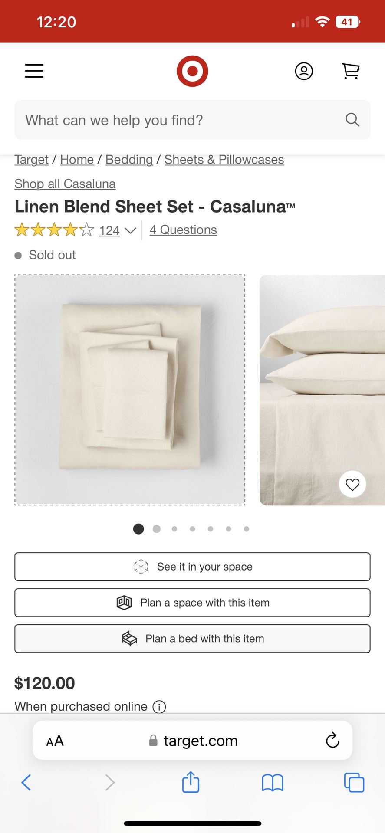Viewport: 385px width, 833px height.
Task: Favorite item with heart icon
Action: [x=352, y=484]
